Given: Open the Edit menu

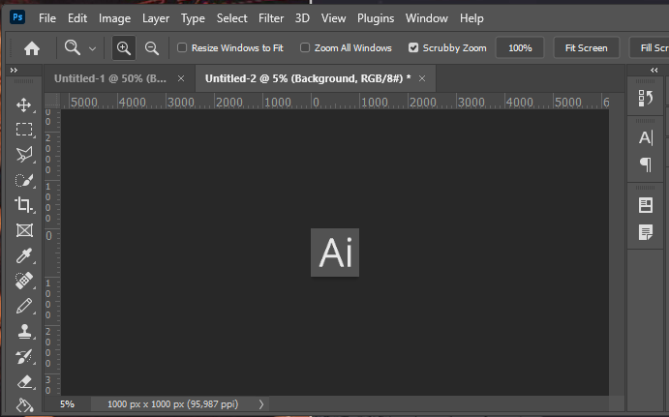Looking at the screenshot, I should click(x=77, y=18).
